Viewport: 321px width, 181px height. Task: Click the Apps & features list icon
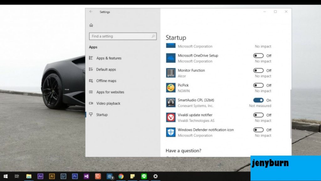point(91,58)
